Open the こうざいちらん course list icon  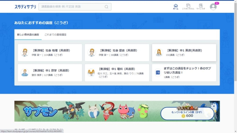188,7
